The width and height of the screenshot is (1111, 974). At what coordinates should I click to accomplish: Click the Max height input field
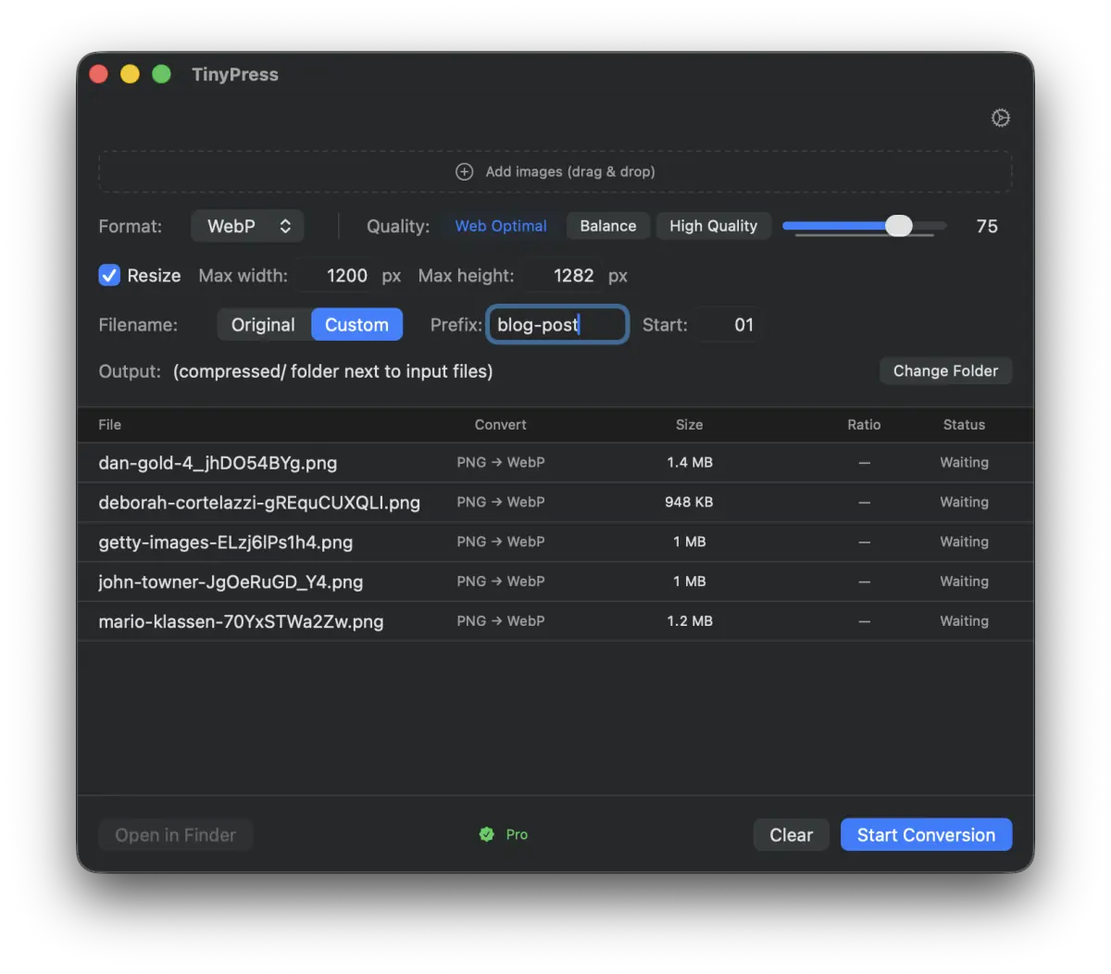pos(561,276)
